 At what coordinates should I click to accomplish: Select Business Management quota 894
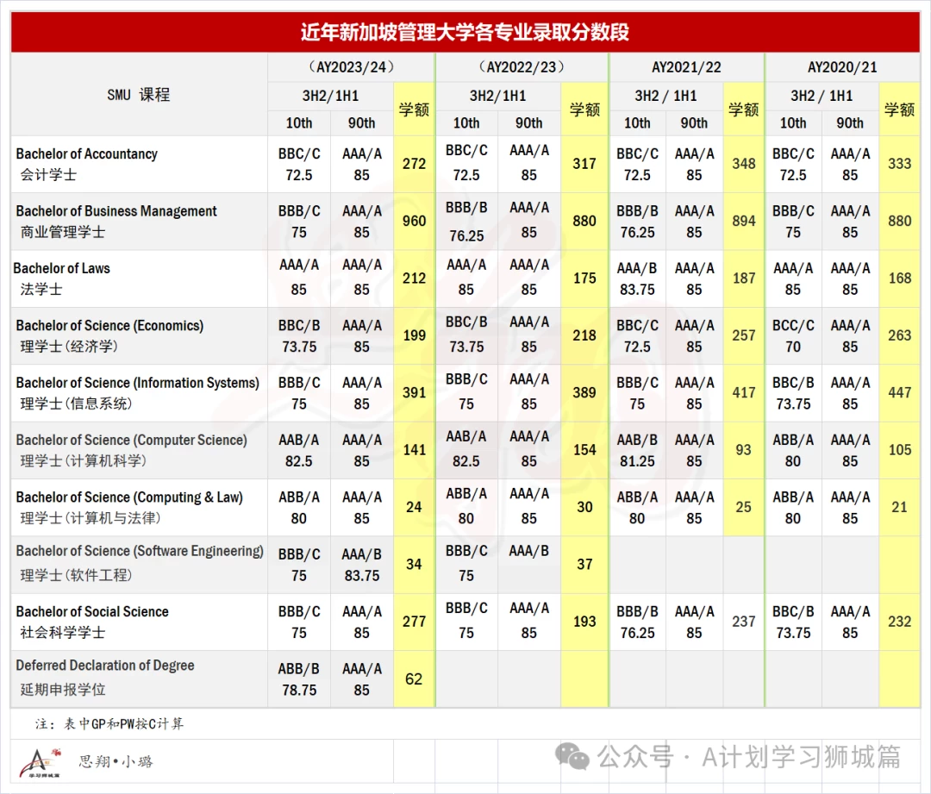[743, 221]
